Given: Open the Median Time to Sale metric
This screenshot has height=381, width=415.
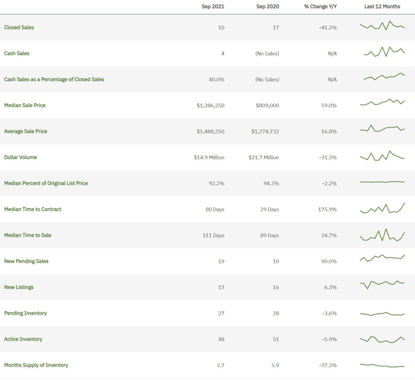Looking at the screenshot, I should point(28,235).
